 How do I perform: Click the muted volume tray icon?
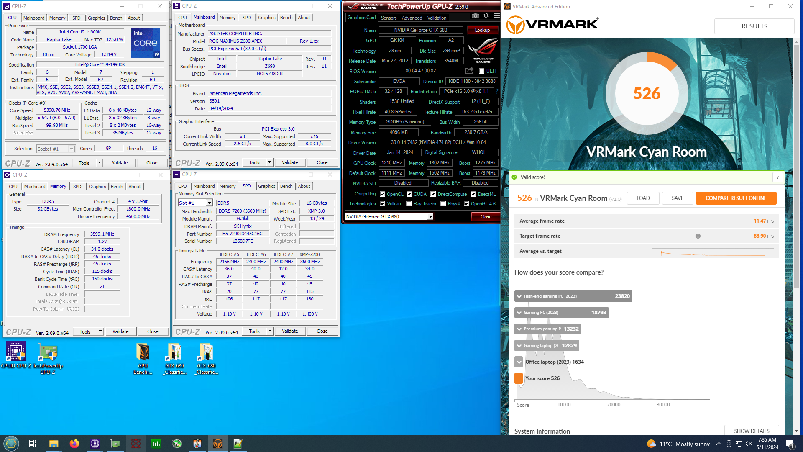[x=749, y=444]
